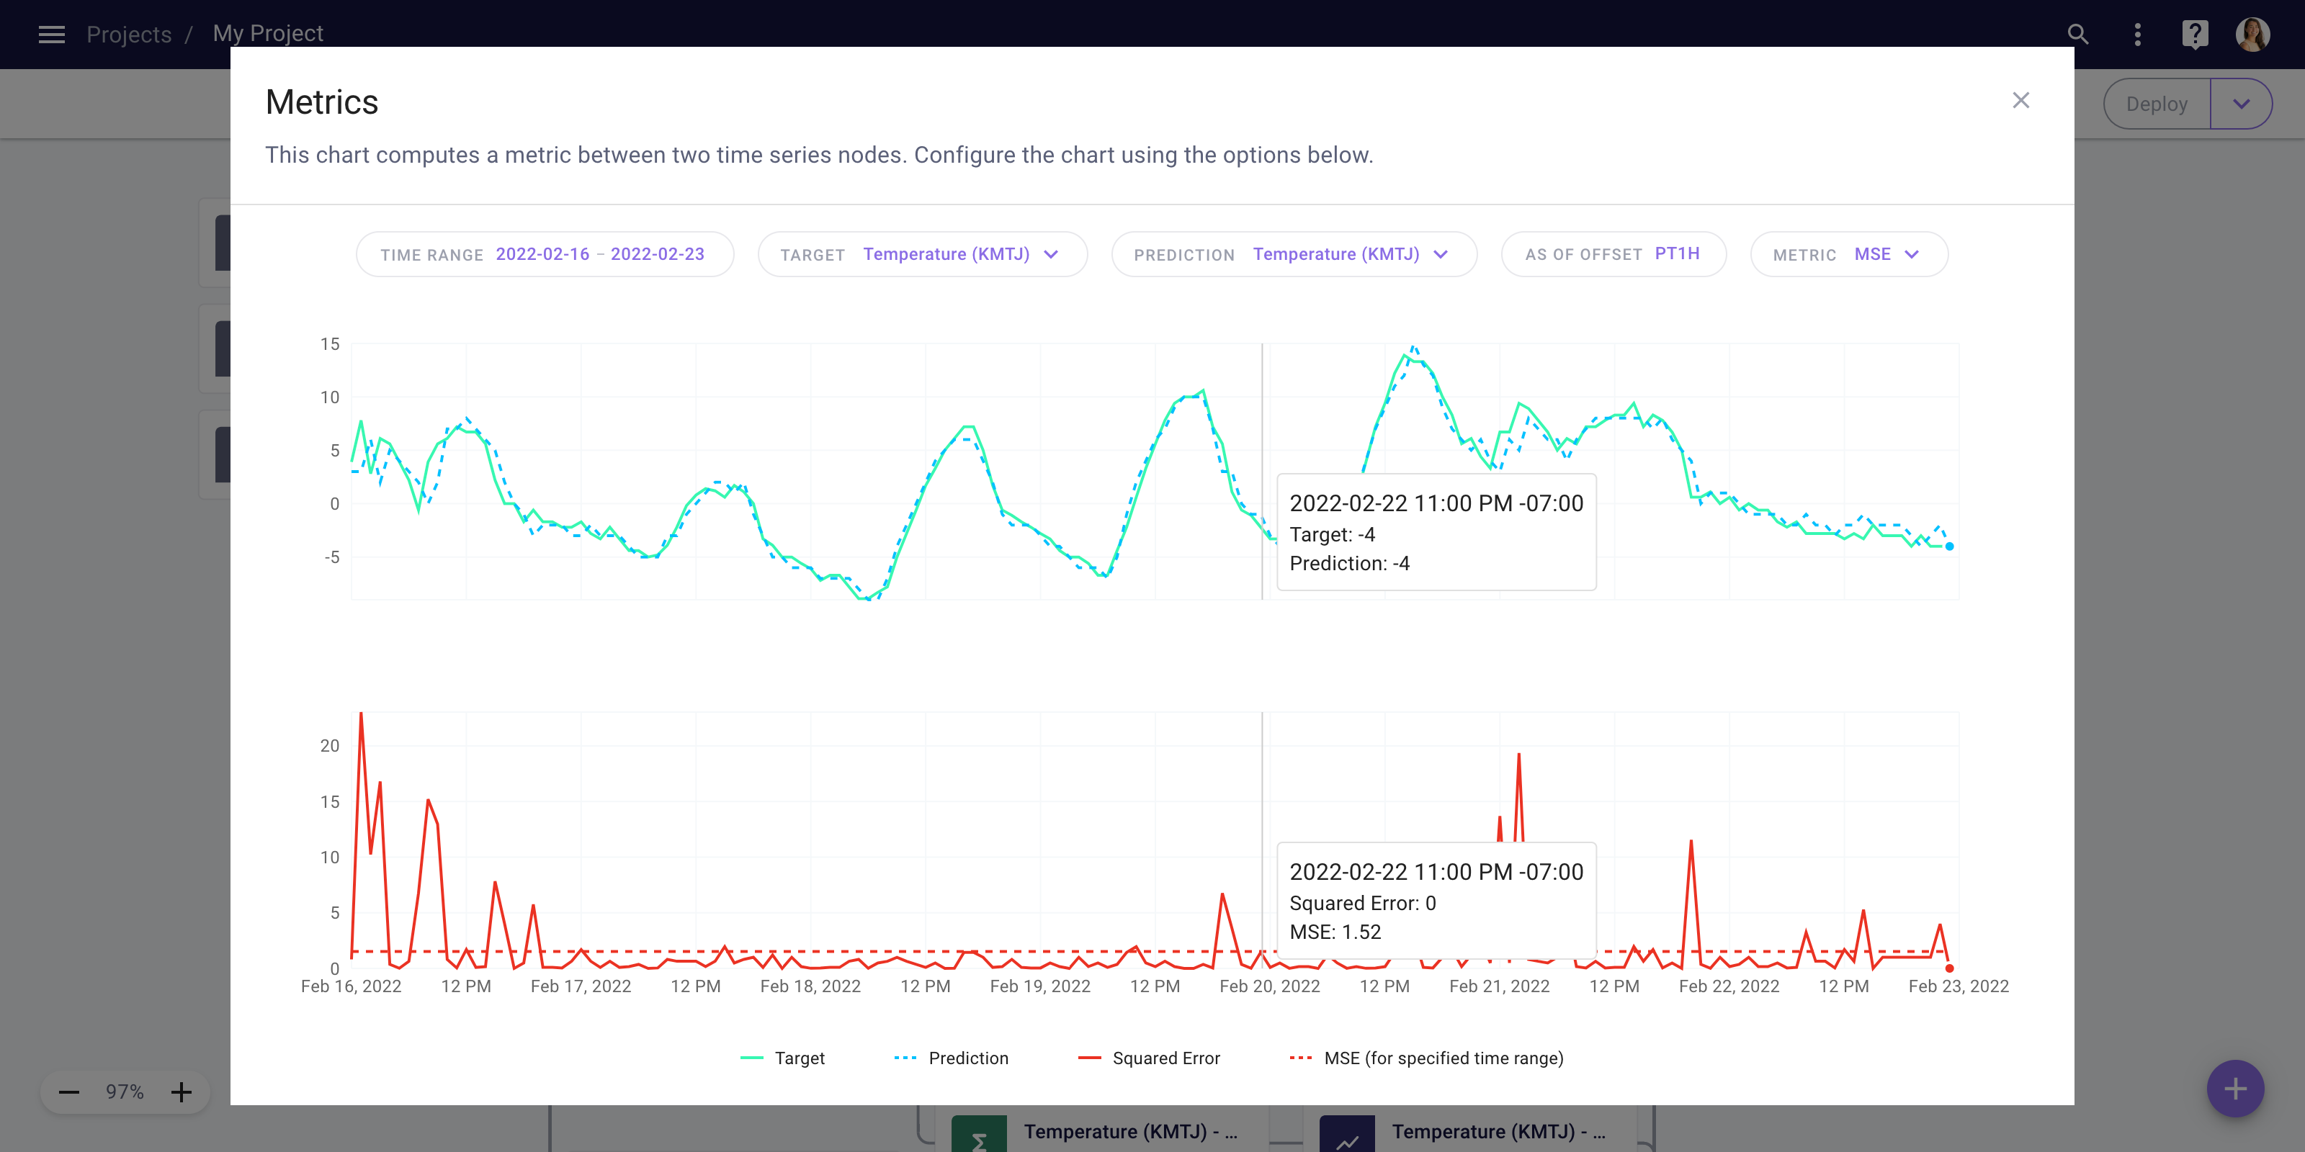This screenshot has height=1152, width=2305.
Task: Open the help question mark icon
Action: pyautogui.click(x=2195, y=34)
